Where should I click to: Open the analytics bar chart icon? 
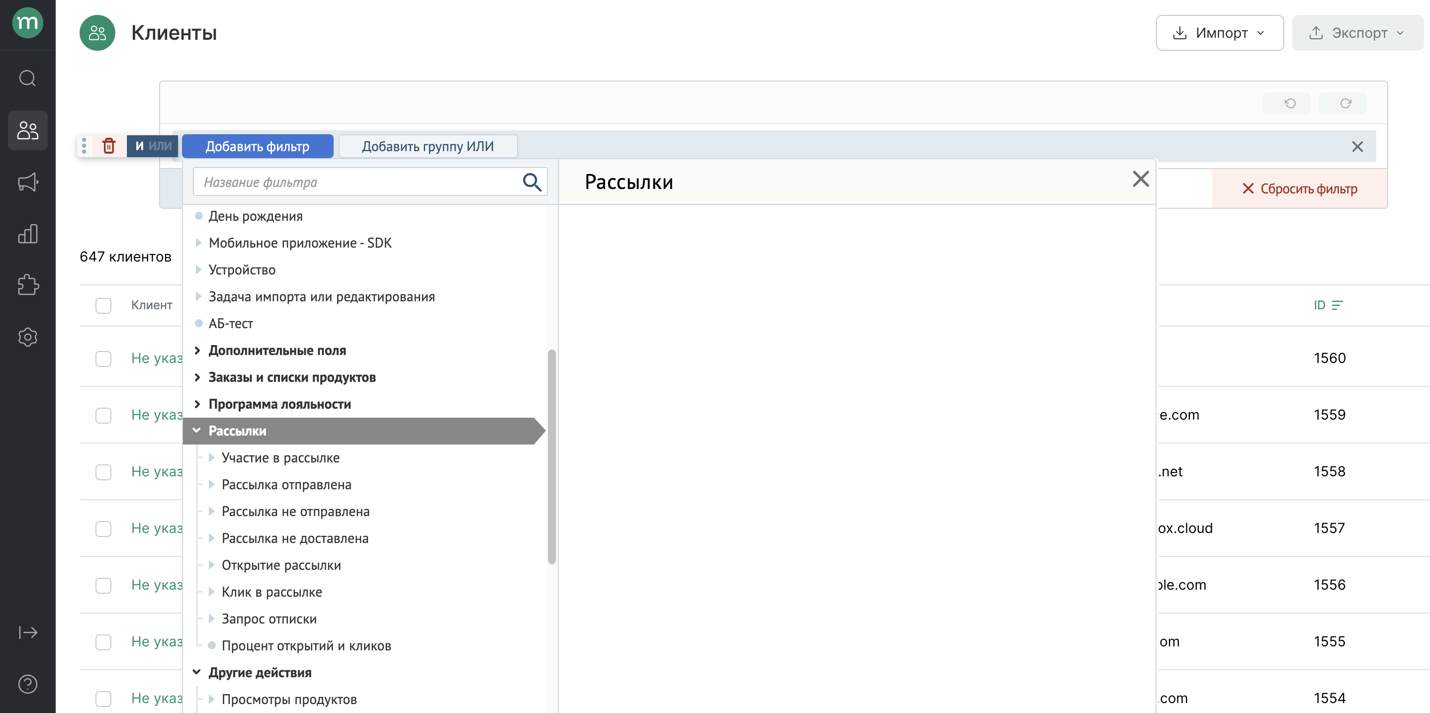27,234
